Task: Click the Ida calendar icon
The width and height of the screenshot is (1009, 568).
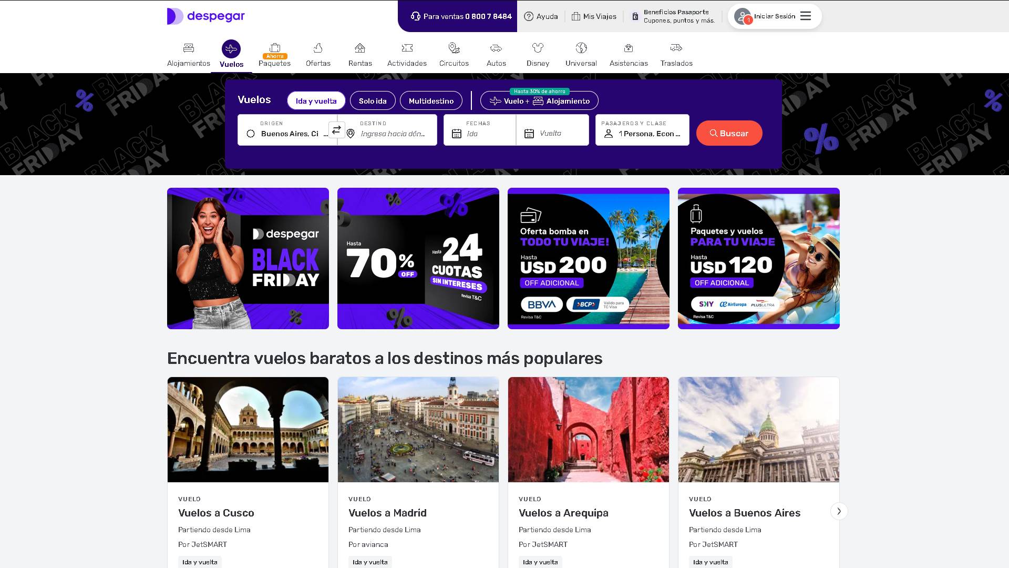Action: 457,134
